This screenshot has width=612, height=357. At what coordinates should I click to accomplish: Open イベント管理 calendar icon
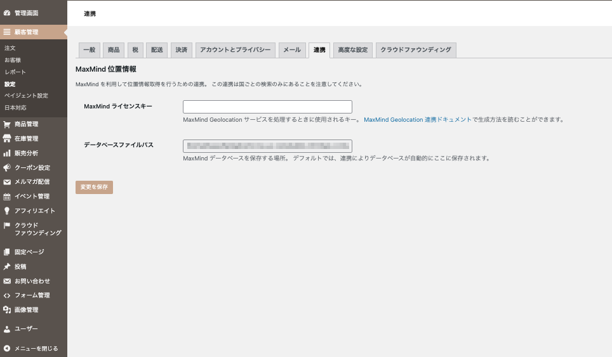tap(7, 197)
